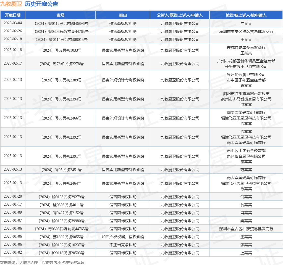Select the 公诉人/原告/上诉人/申请人 column header
Viewport: 283px width, 265px height.
click(x=180, y=15)
